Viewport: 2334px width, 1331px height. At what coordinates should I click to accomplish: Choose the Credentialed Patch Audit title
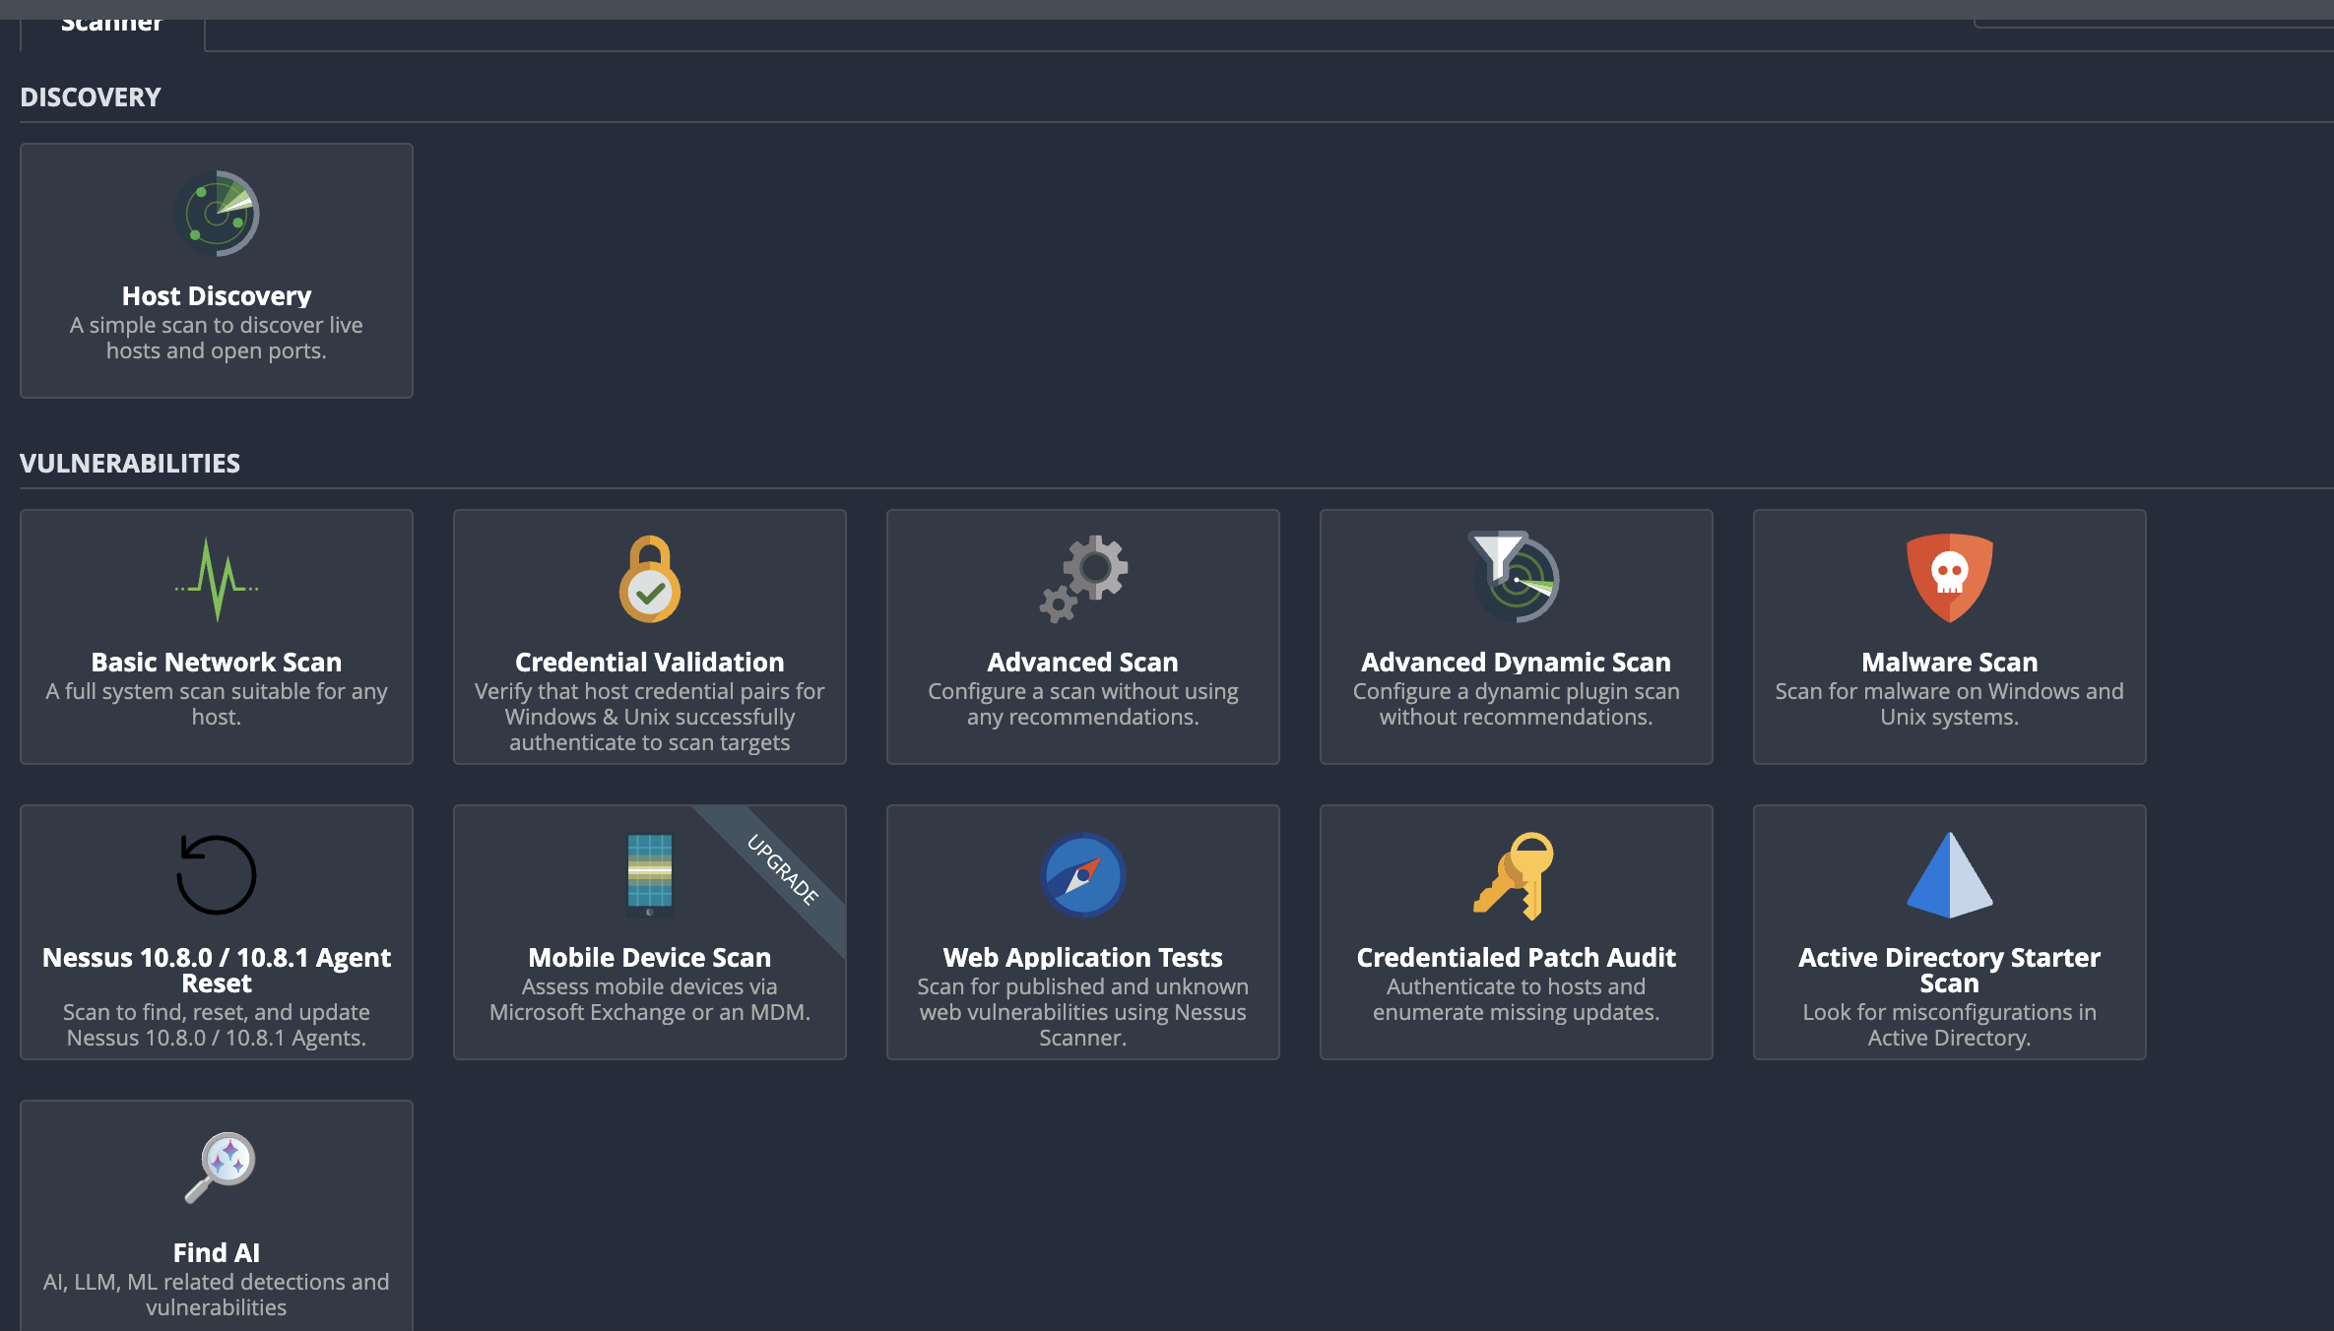(1517, 958)
